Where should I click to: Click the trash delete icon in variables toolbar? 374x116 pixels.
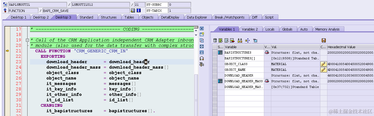coord(215,41)
